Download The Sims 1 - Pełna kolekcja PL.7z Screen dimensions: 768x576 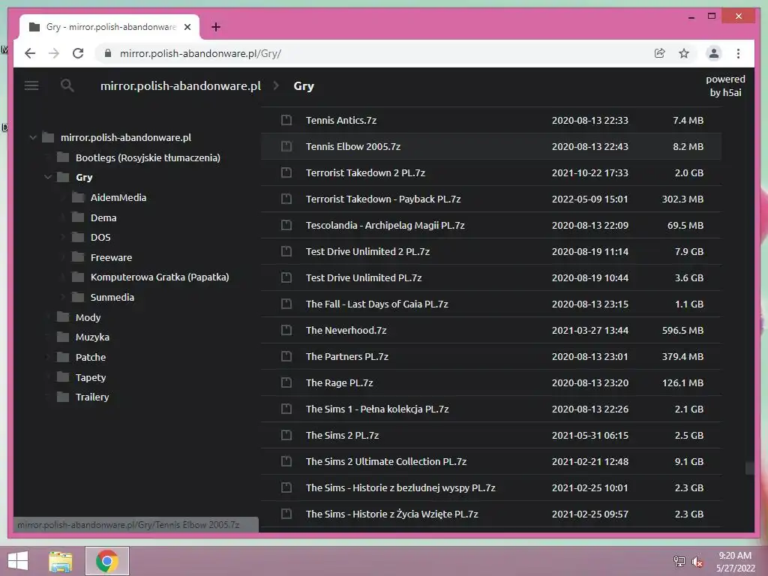coord(377,409)
